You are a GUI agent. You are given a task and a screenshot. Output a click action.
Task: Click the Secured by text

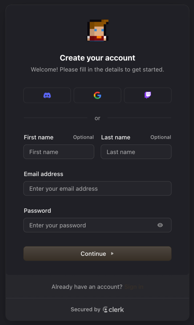coord(85,309)
